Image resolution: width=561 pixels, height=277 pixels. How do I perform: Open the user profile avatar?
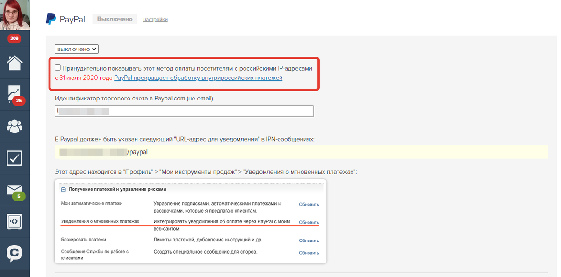[x=15, y=15]
